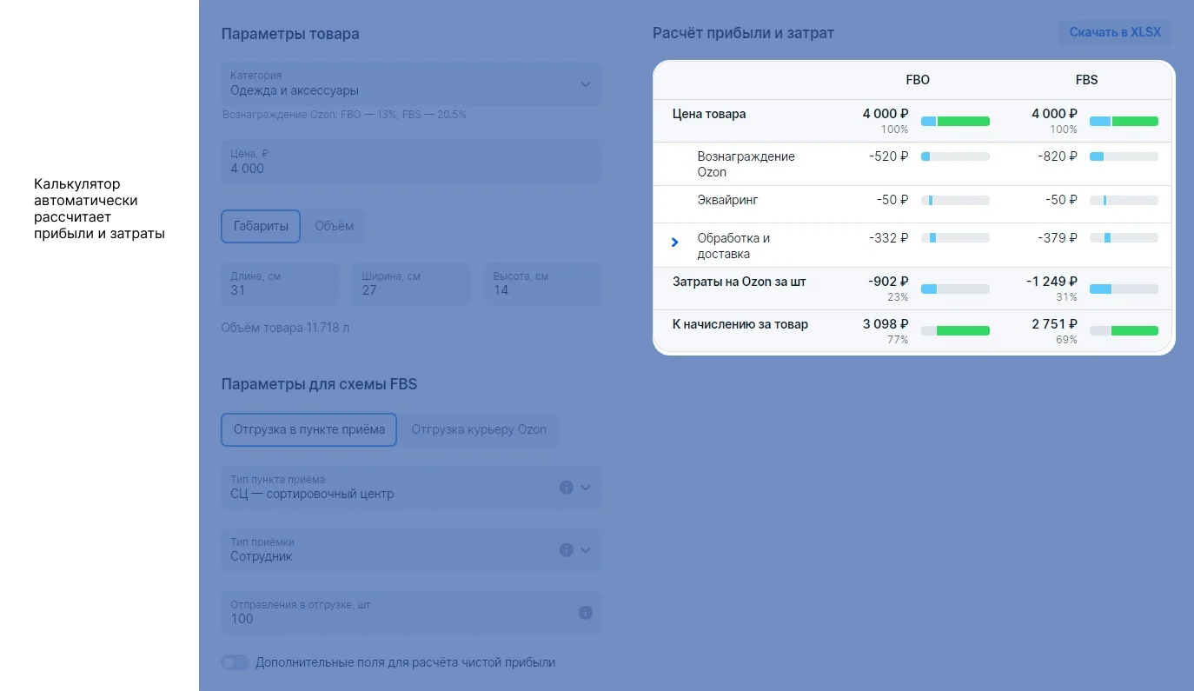The image size is (1194, 691).
Task: Select the Габариты tab
Action: pos(261,226)
